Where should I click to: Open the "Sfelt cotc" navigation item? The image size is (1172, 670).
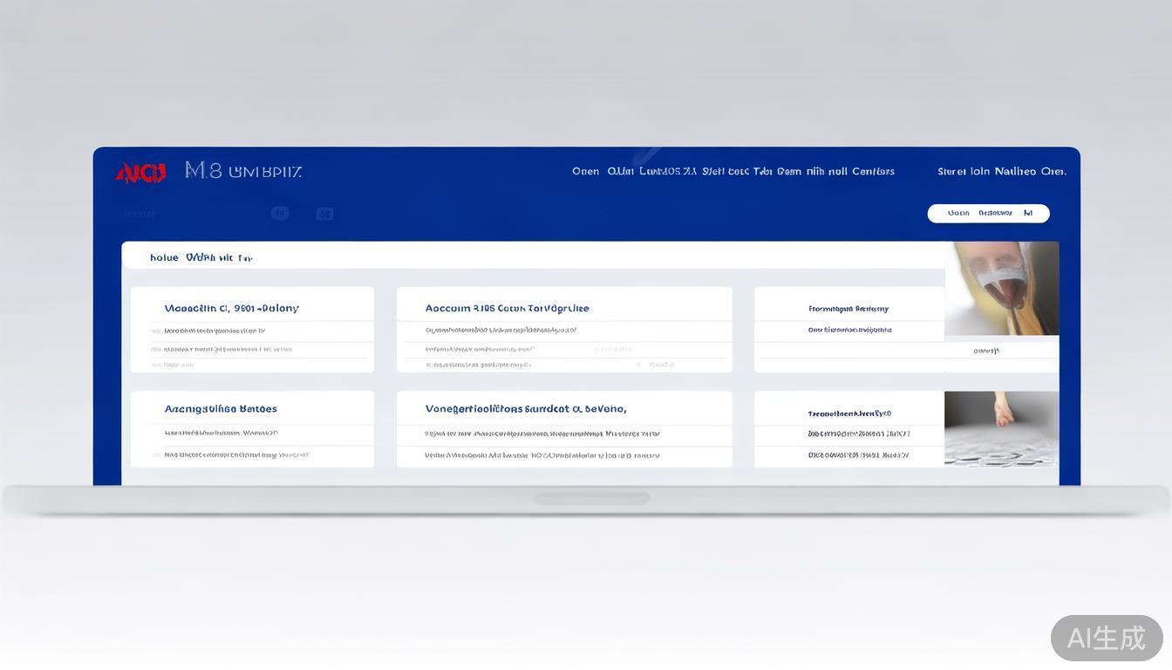coord(726,172)
